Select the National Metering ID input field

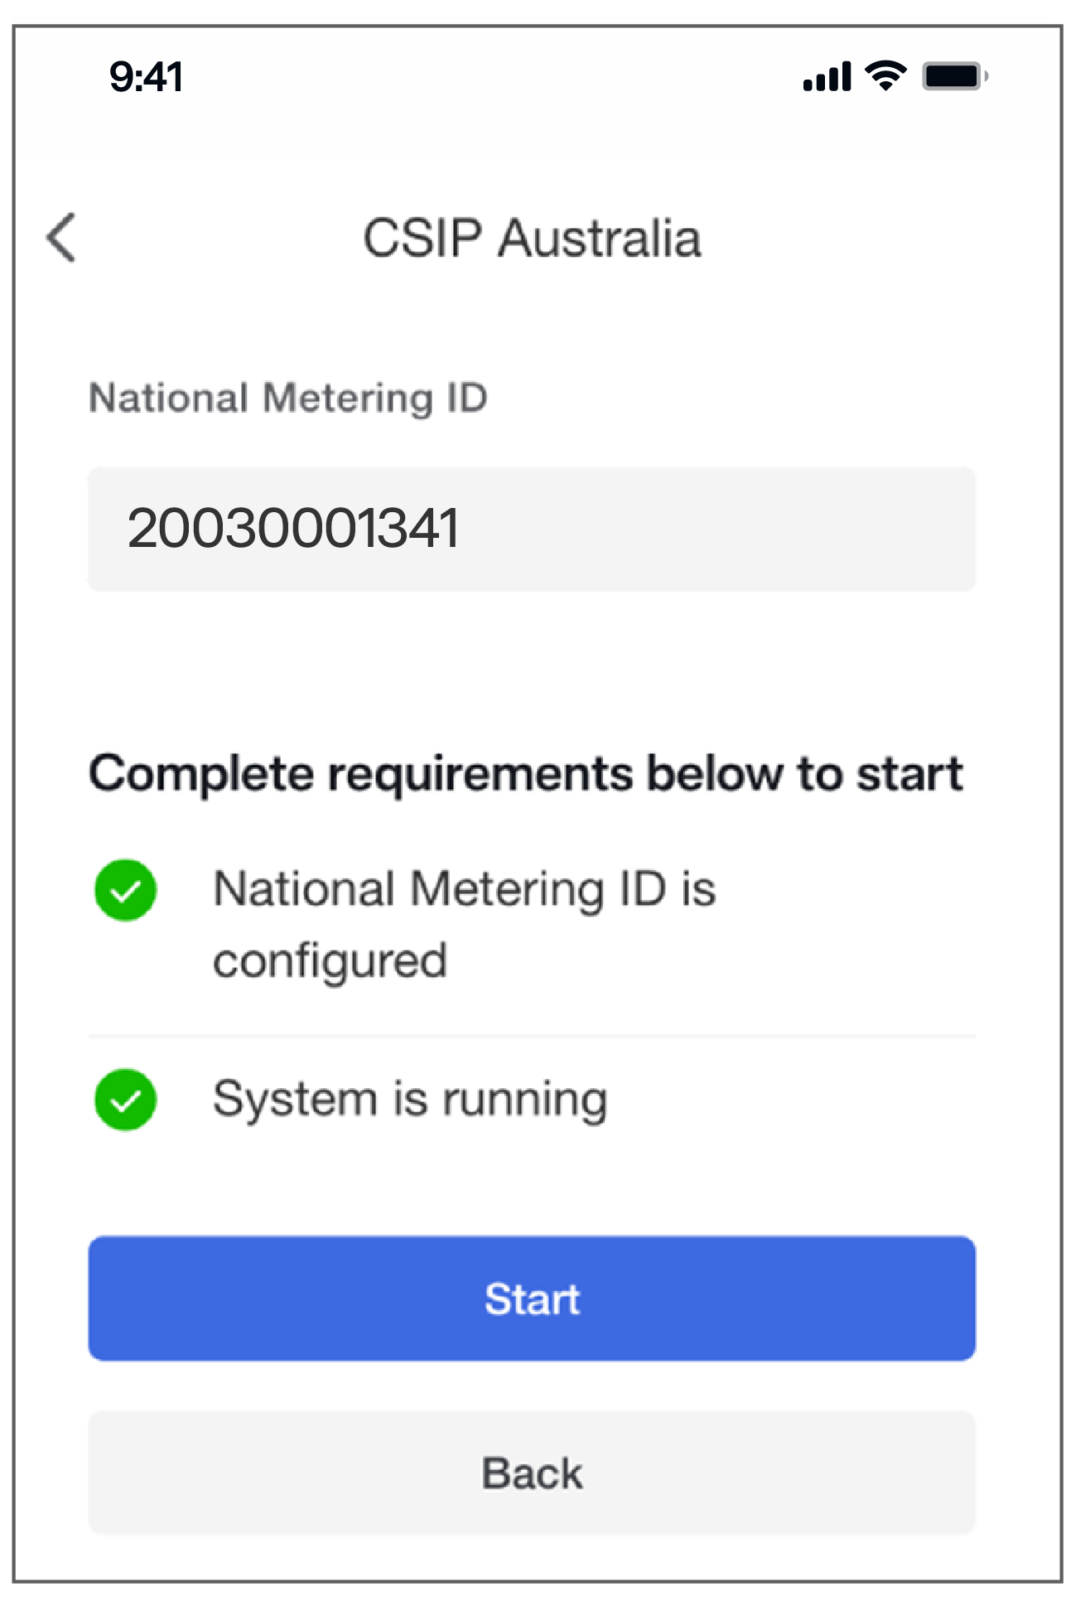pyautogui.click(x=532, y=529)
